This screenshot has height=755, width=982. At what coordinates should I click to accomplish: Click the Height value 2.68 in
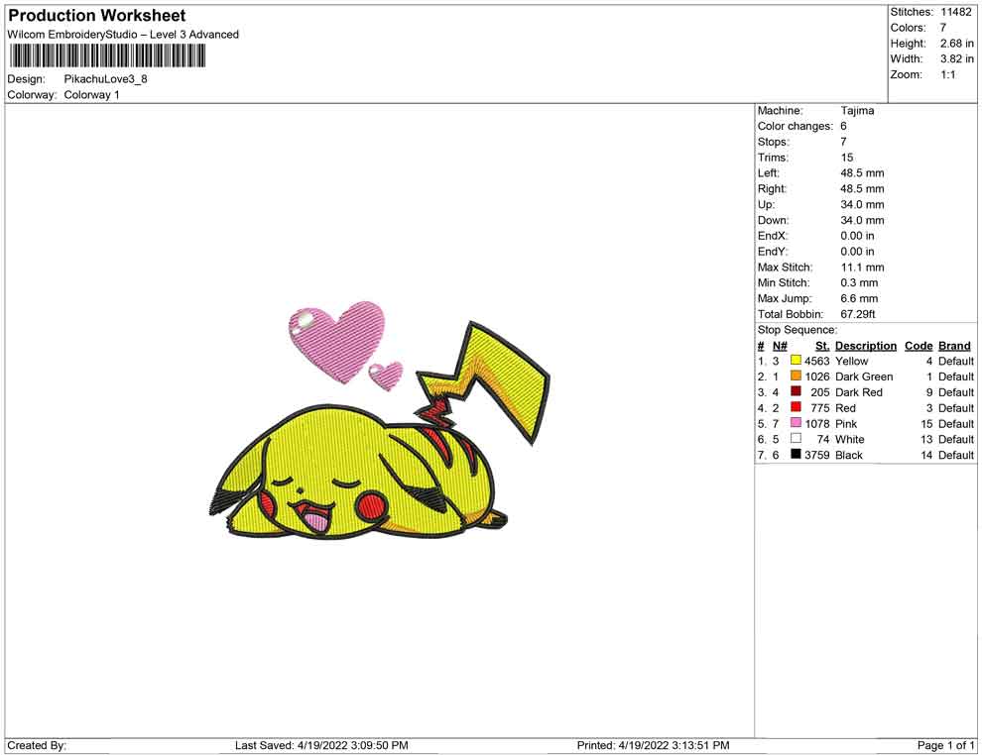(956, 44)
